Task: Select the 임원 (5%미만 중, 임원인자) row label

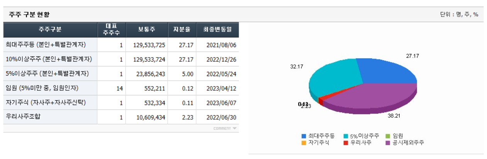Action: [x=42, y=88]
